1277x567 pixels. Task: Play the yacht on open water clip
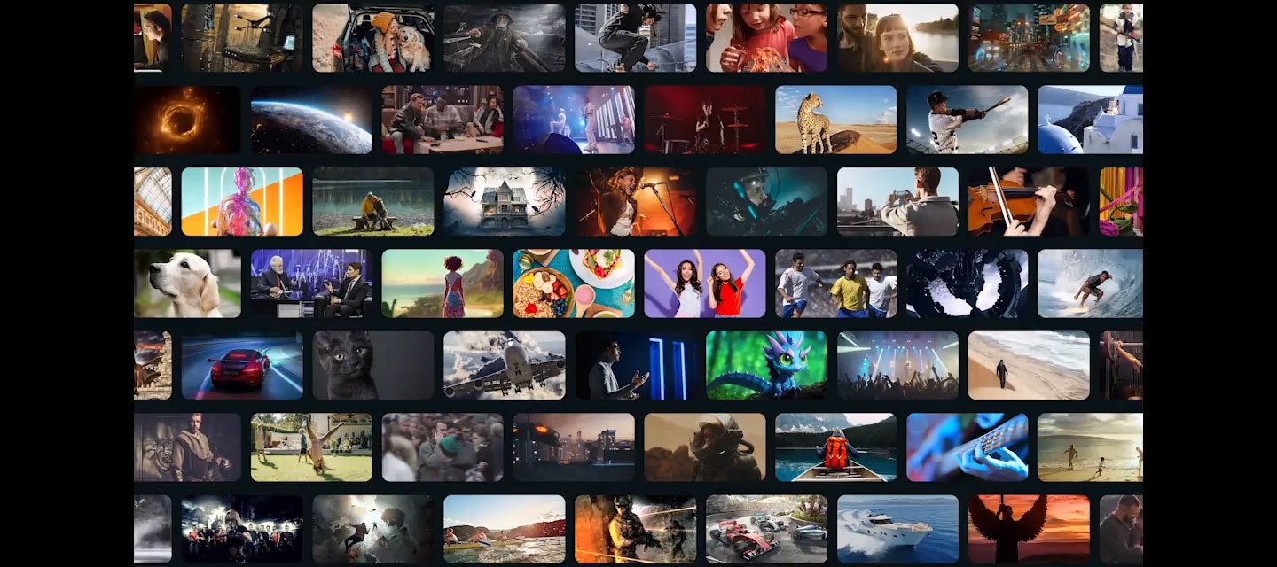coord(898,529)
